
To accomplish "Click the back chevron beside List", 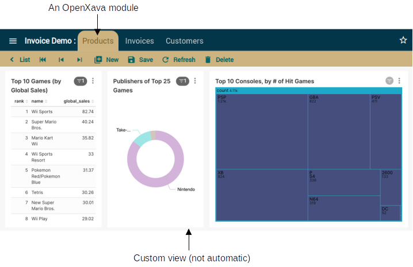I will coord(12,60).
